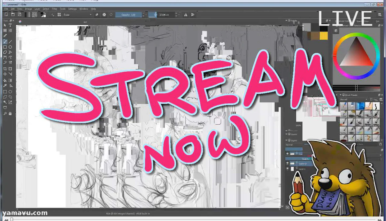Image resolution: width=386 pixels, height=221 pixels.
Task: Select the Contiguous Selection magic wand tool
Action: point(5,102)
